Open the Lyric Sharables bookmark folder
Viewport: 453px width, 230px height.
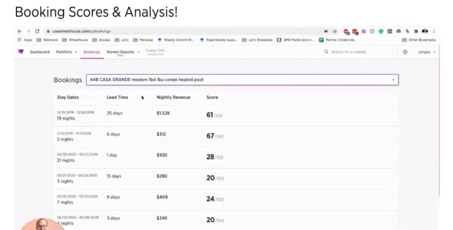pyautogui.click(x=257, y=40)
